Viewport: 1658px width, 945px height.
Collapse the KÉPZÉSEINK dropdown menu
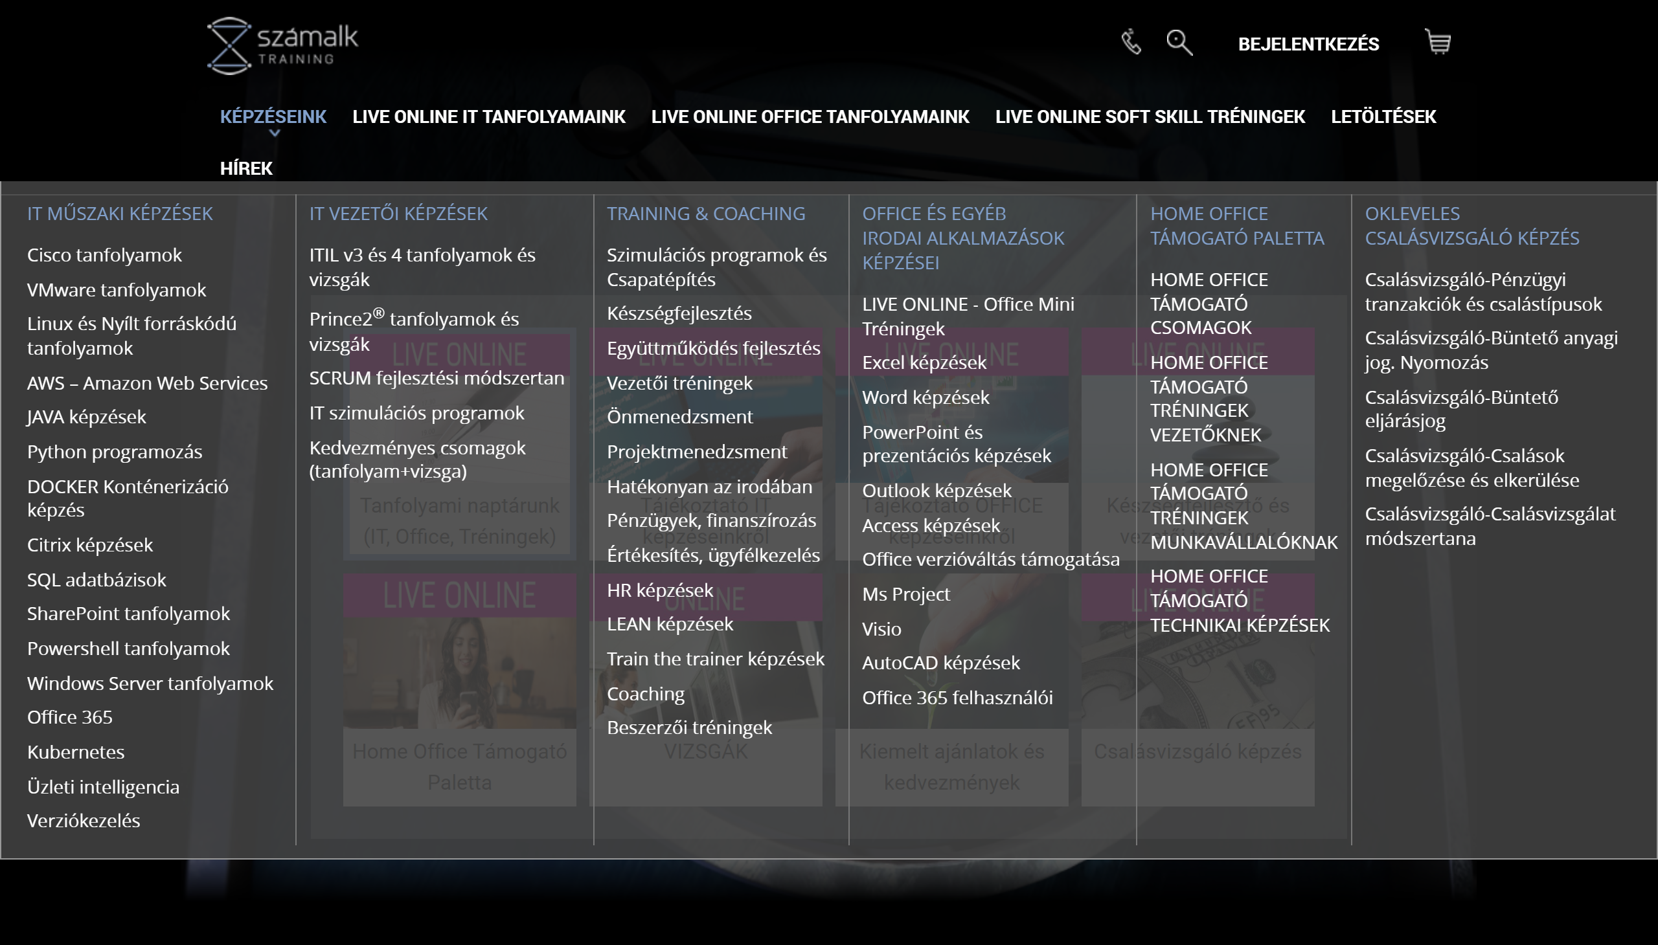273,117
